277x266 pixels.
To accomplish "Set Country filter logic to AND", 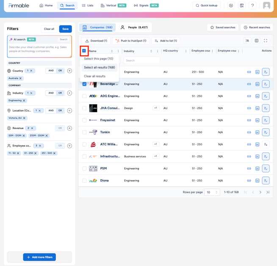I will (51, 71).
